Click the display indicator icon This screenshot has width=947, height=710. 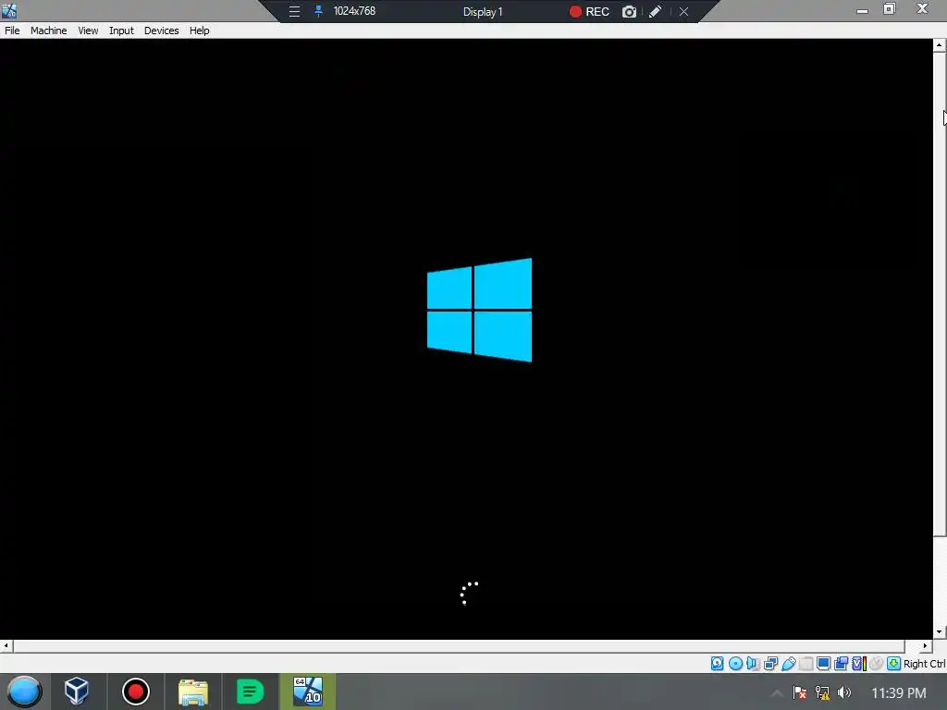(x=823, y=664)
